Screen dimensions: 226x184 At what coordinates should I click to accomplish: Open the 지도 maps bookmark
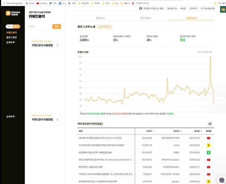pyautogui.click(x=53, y=3)
